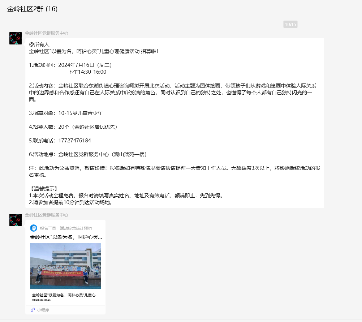
Task: Click the purple 小程序 link icon
Action: pos(33,310)
